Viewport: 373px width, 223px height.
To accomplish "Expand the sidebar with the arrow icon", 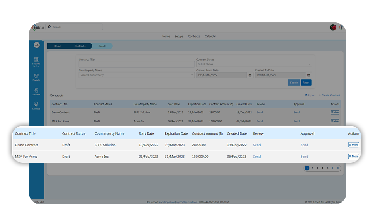I will click(37, 45).
